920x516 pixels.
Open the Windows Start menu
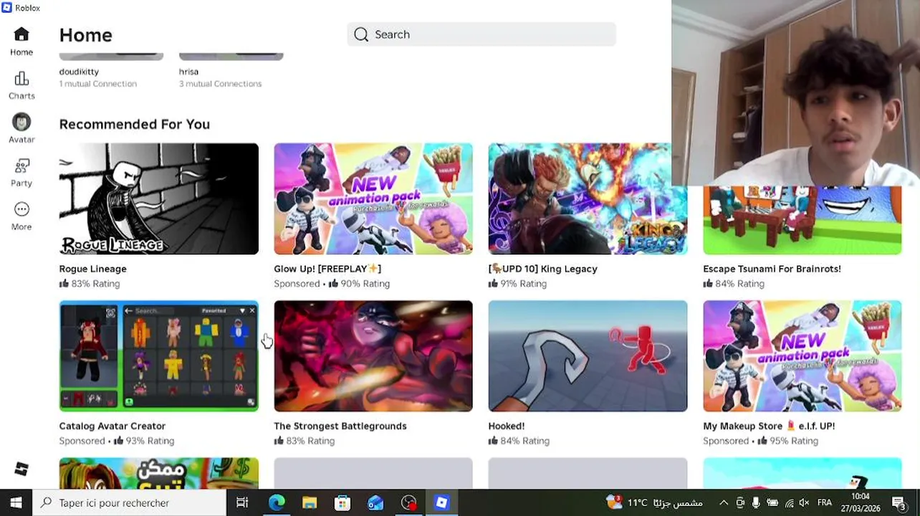pyautogui.click(x=16, y=503)
